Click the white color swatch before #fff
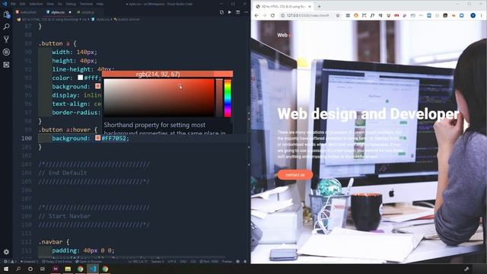The height and width of the screenshot is (274, 487). click(x=81, y=78)
